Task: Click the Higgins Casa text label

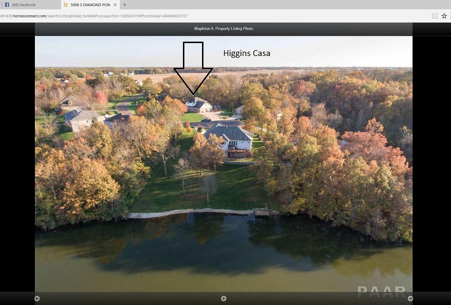Action: tap(247, 53)
